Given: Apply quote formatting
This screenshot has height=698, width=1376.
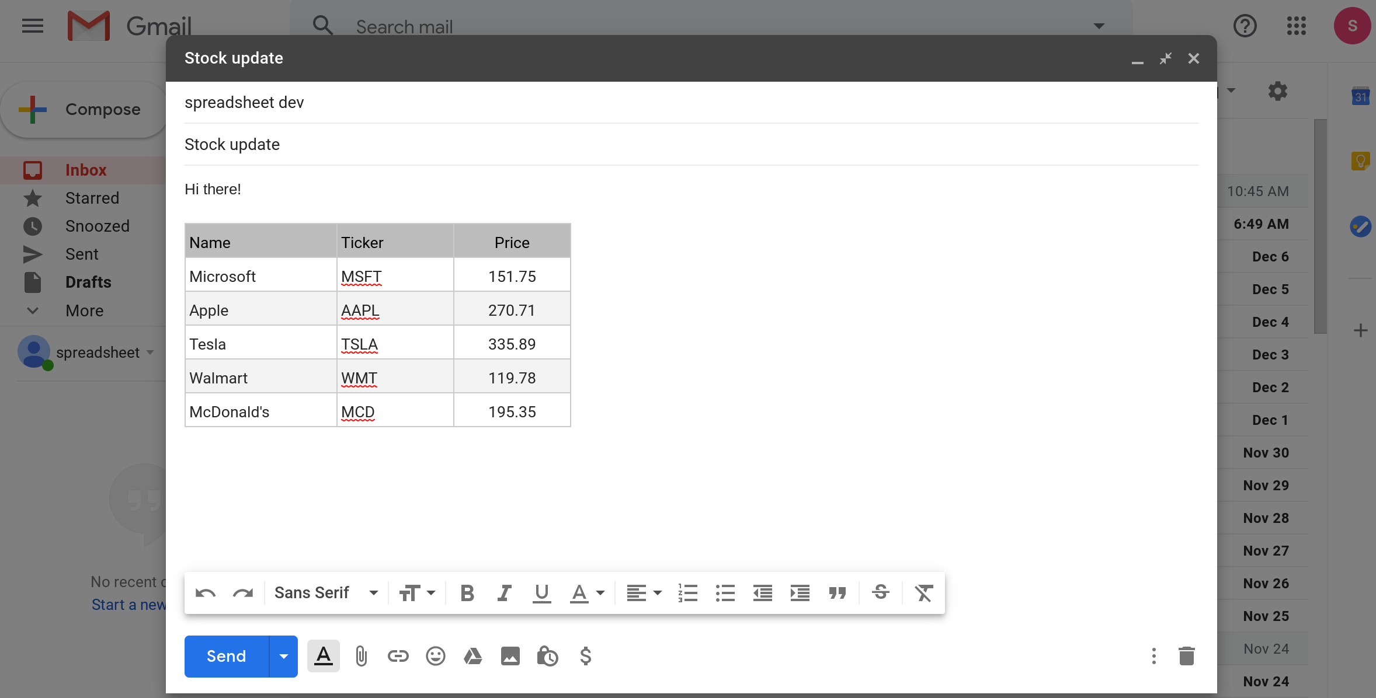Looking at the screenshot, I should coord(838,594).
